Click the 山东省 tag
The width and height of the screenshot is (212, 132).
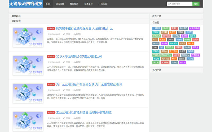click(176, 55)
